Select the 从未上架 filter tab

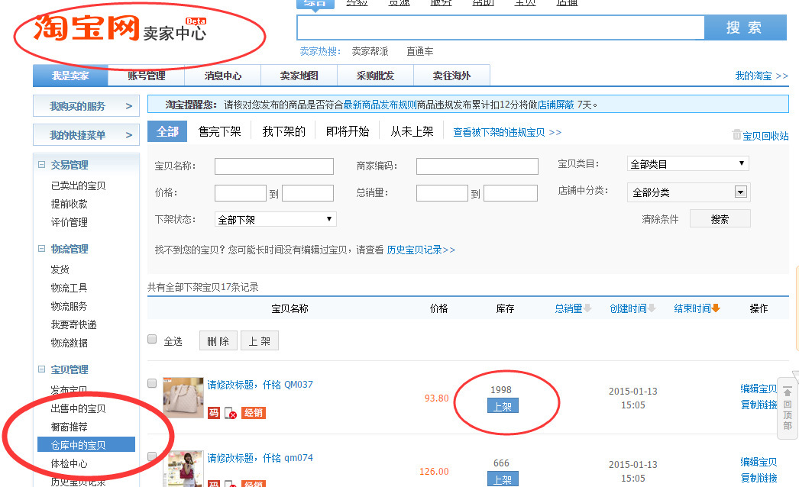pos(412,131)
